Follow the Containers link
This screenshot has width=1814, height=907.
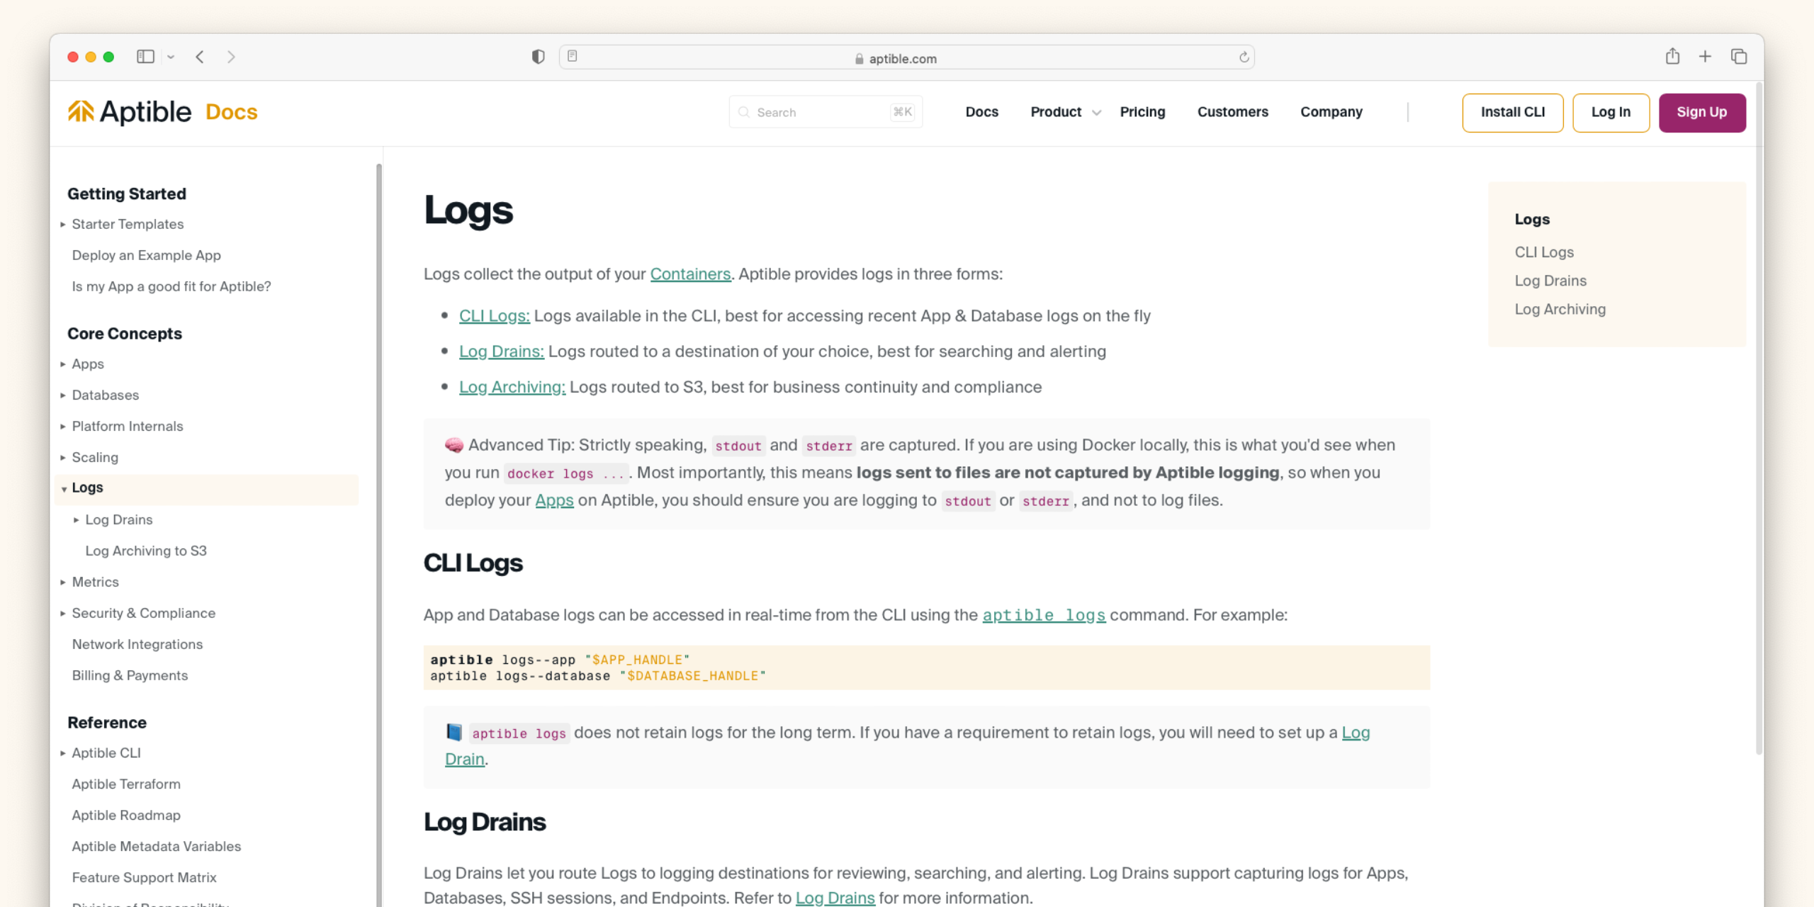tap(690, 274)
